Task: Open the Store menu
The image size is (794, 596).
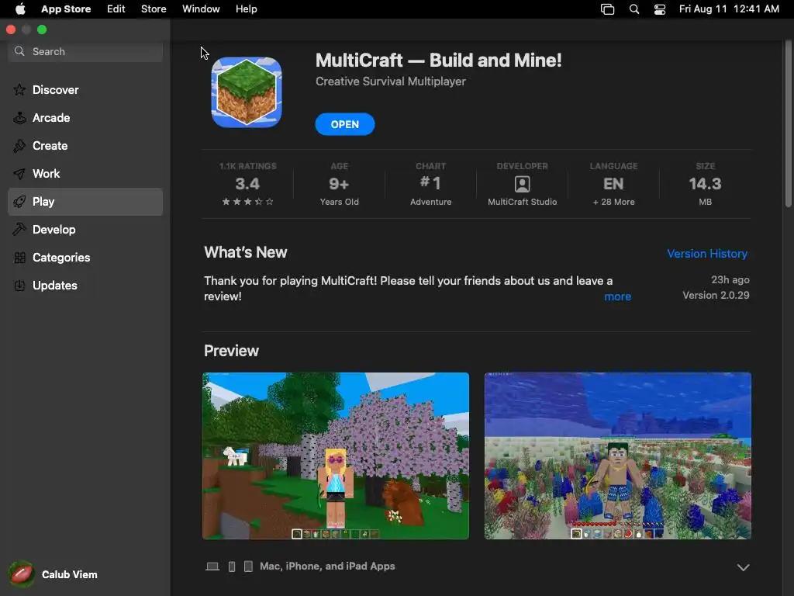Action: point(154,9)
